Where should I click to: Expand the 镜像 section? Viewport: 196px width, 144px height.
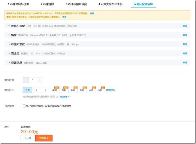tap(9, 35)
